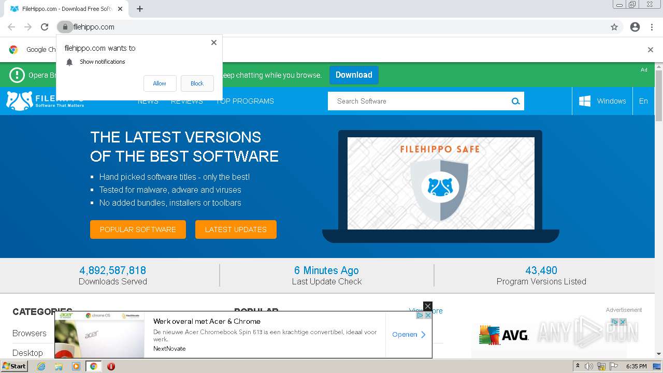This screenshot has height=373, width=663.
Task: Open File Explorer from taskbar
Action: click(59, 366)
